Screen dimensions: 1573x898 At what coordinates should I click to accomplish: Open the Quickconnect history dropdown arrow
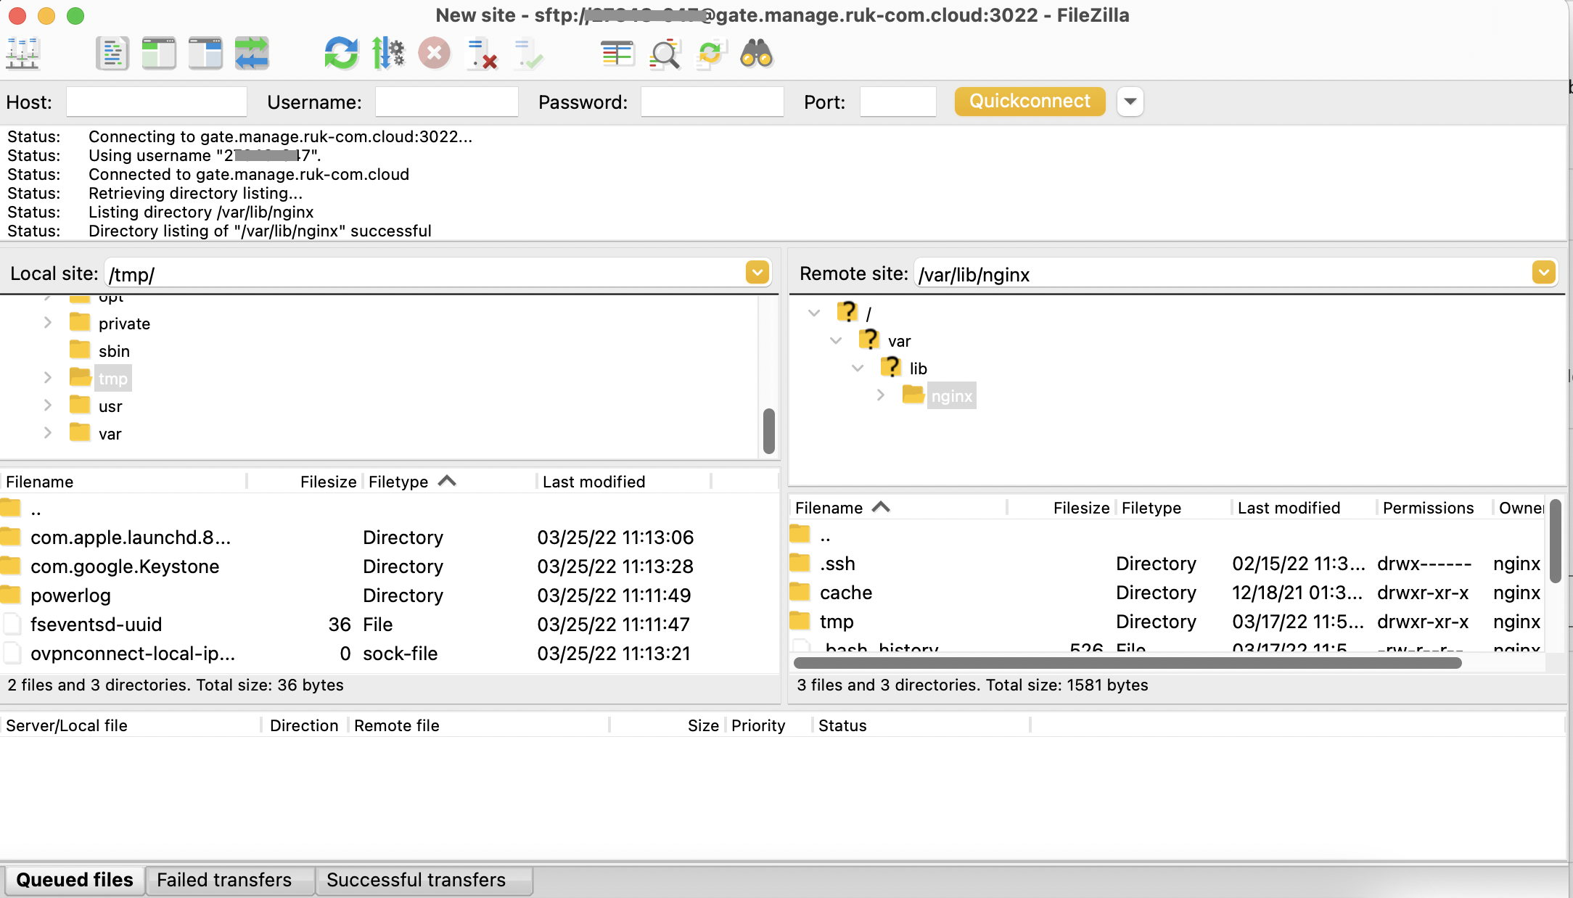pos(1130,102)
